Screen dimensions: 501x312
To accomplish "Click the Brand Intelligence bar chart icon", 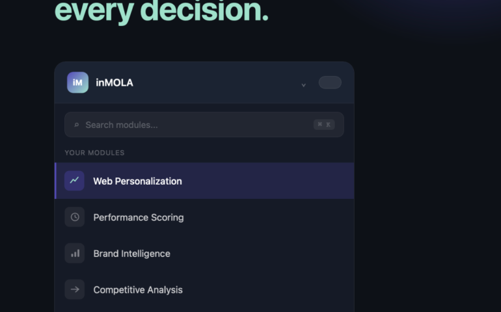I will click(x=75, y=253).
